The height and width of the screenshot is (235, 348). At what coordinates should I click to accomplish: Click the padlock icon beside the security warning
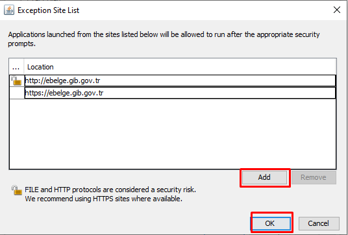pyautogui.click(x=17, y=190)
